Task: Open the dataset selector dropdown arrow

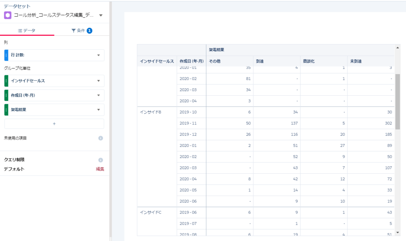Action: (101, 15)
